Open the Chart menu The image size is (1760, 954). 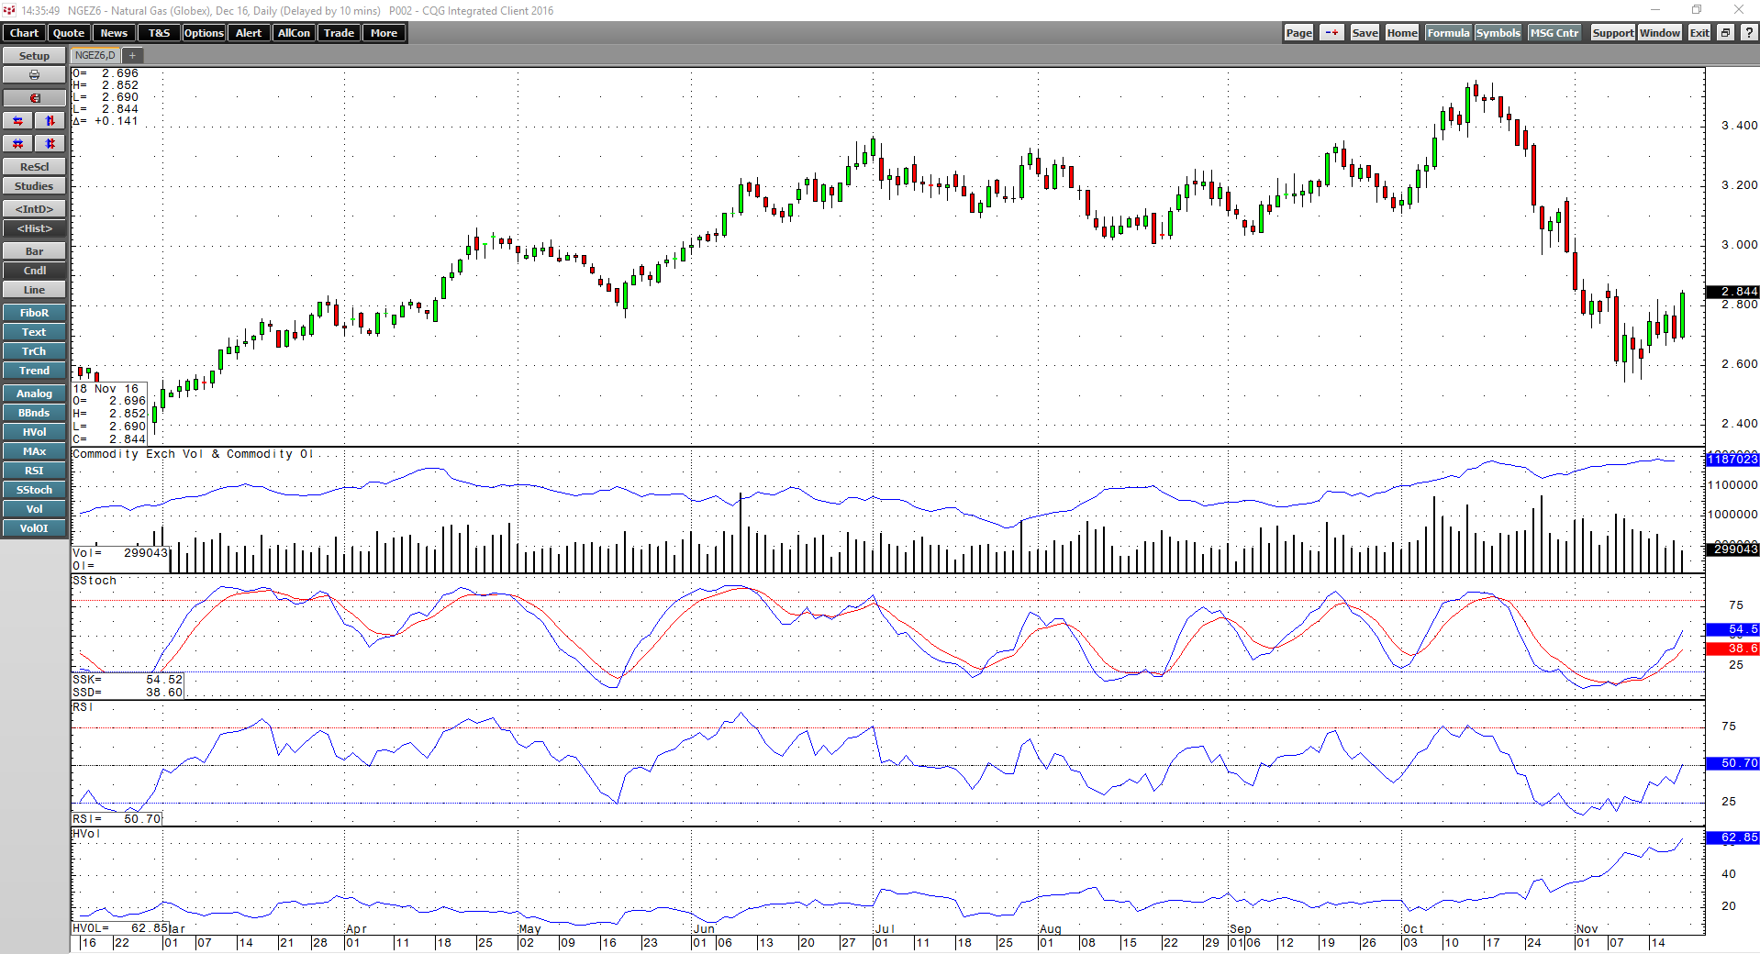click(24, 33)
